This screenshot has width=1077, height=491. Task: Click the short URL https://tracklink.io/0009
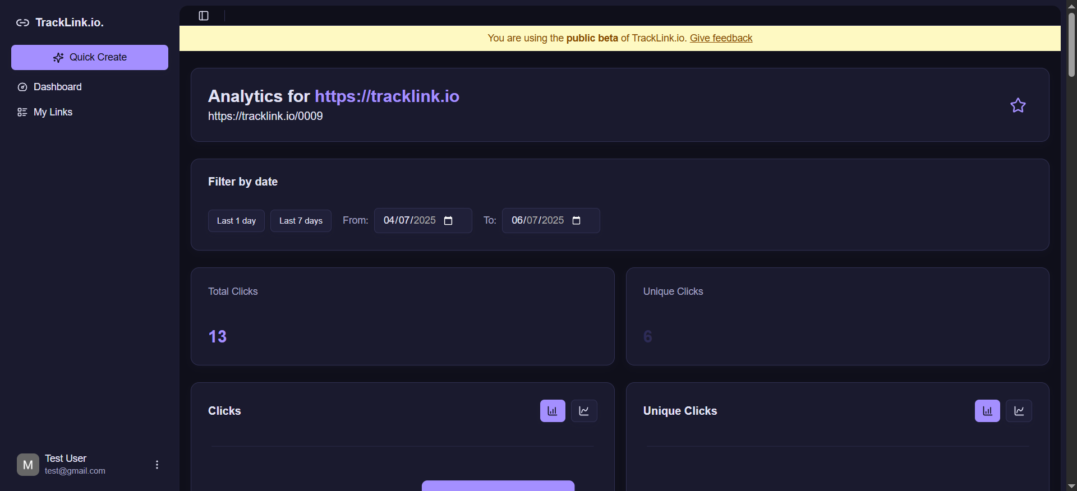[265, 116]
